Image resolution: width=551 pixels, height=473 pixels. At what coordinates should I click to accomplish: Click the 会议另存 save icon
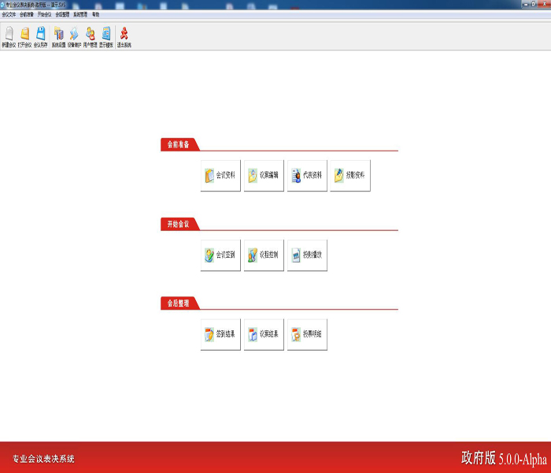click(x=40, y=36)
